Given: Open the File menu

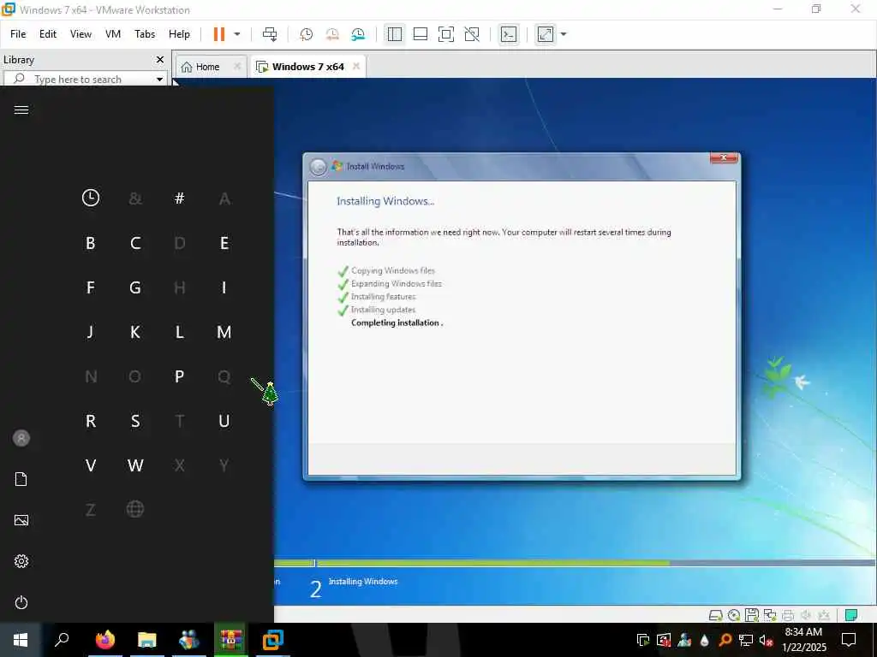Looking at the screenshot, I should coord(18,34).
